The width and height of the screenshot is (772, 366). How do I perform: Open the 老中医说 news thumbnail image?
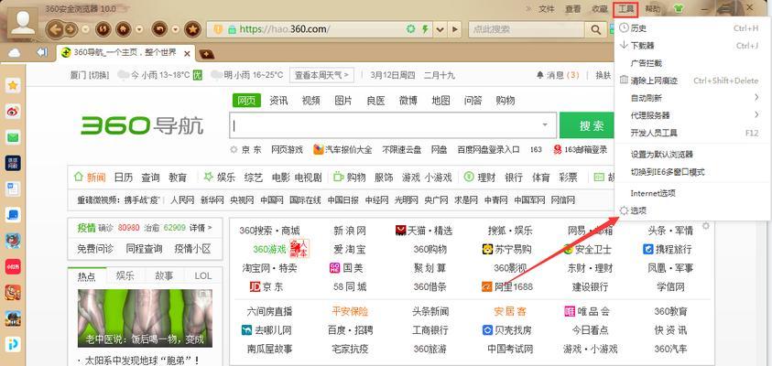(146, 318)
